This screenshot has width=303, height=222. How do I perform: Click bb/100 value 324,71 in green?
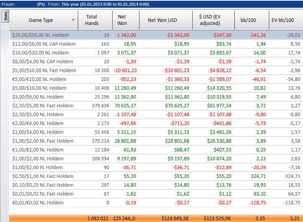click(258, 176)
